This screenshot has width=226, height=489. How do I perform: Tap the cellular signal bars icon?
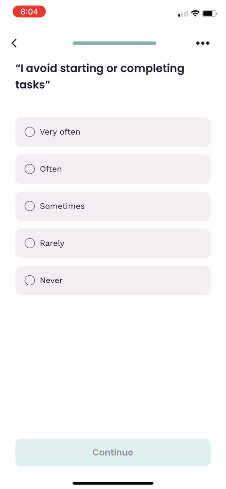click(x=183, y=14)
